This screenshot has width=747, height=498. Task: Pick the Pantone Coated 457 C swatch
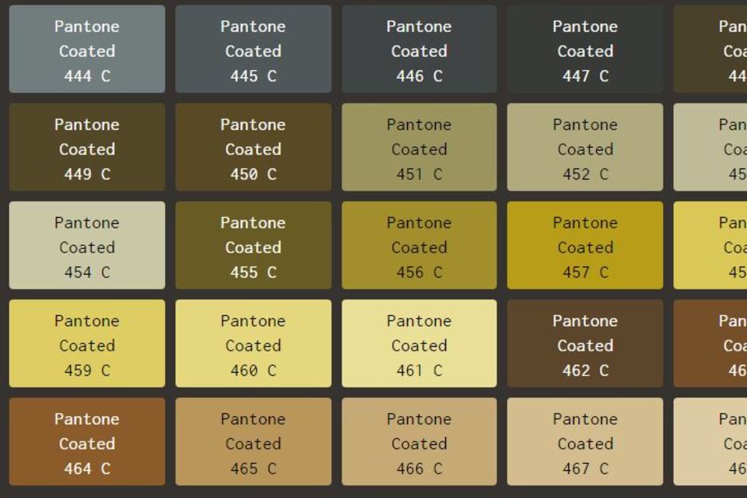pyautogui.click(x=585, y=245)
